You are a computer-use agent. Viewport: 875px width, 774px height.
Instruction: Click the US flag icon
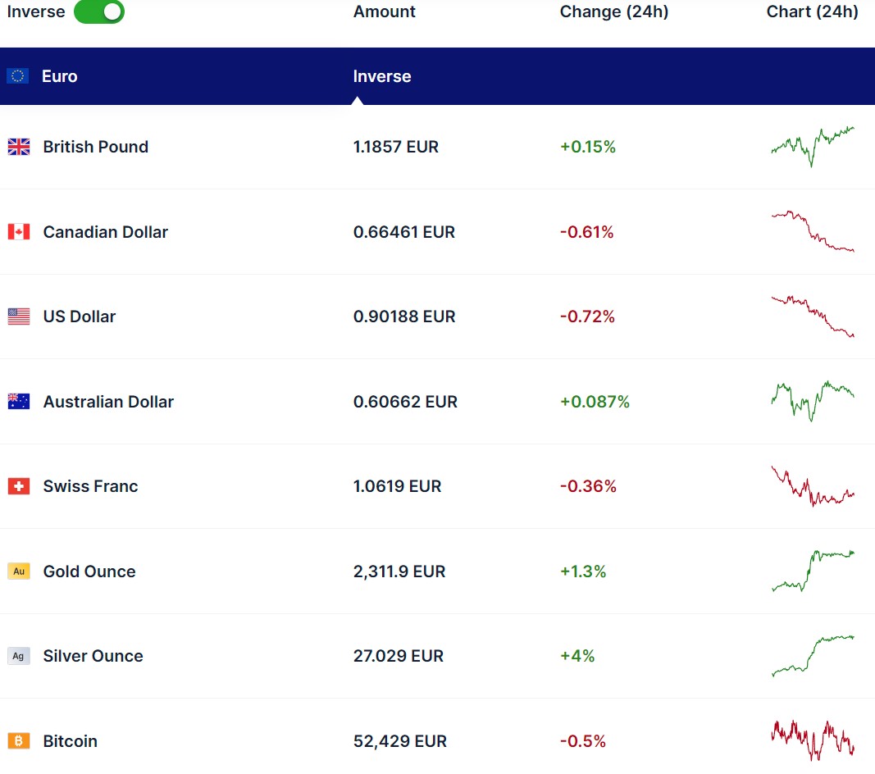(x=19, y=316)
